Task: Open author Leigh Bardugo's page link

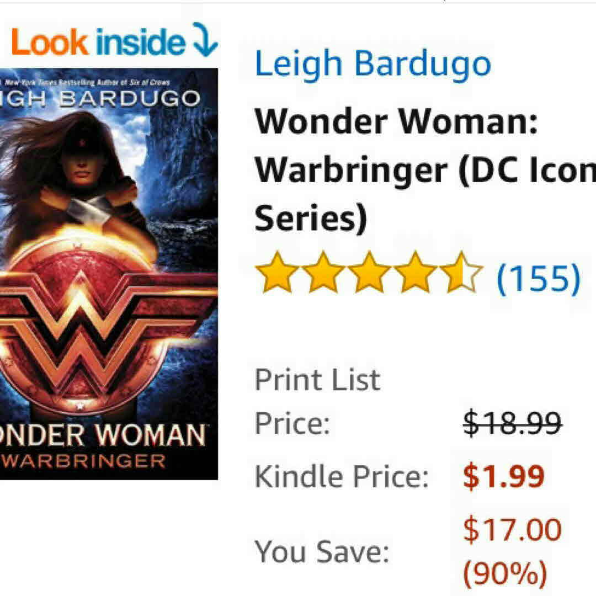Action: pyautogui.click(x=373, y=63)
